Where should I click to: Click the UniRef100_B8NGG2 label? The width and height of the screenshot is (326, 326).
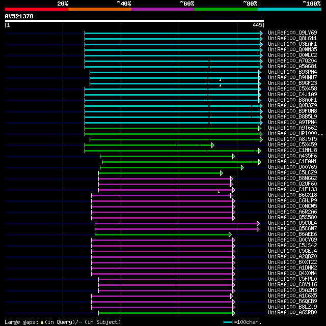click(x=292, y=179)
